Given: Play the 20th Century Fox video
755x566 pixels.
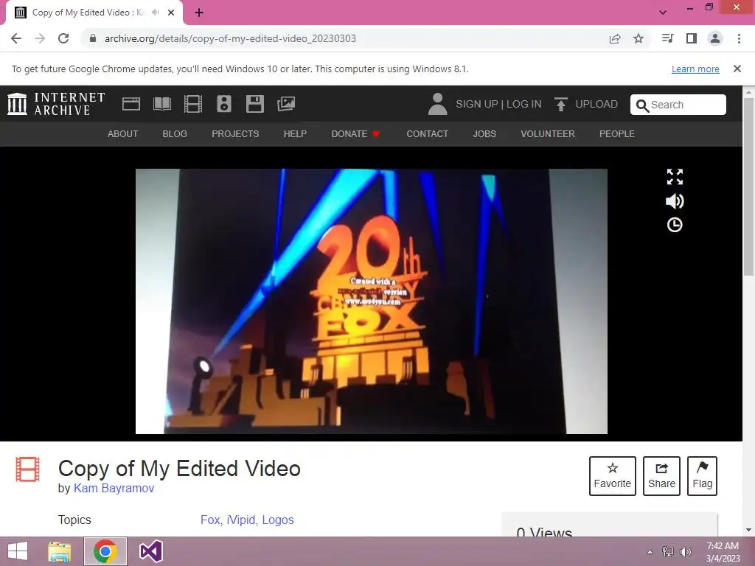Looking at the screenshot, I should click(372, 301).
